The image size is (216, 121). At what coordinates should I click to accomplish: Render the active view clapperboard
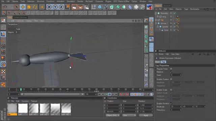[74, 7]
